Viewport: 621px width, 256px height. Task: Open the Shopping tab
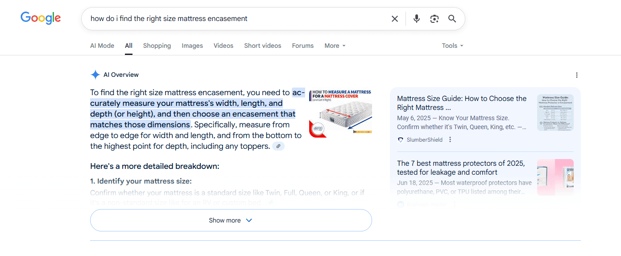pyautogui.click(x=157, y=46)
